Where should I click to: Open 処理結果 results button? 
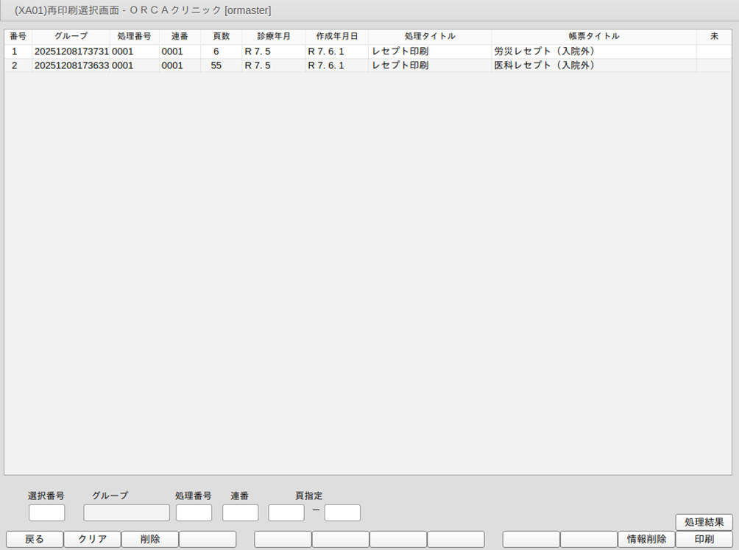click(704, 522)
